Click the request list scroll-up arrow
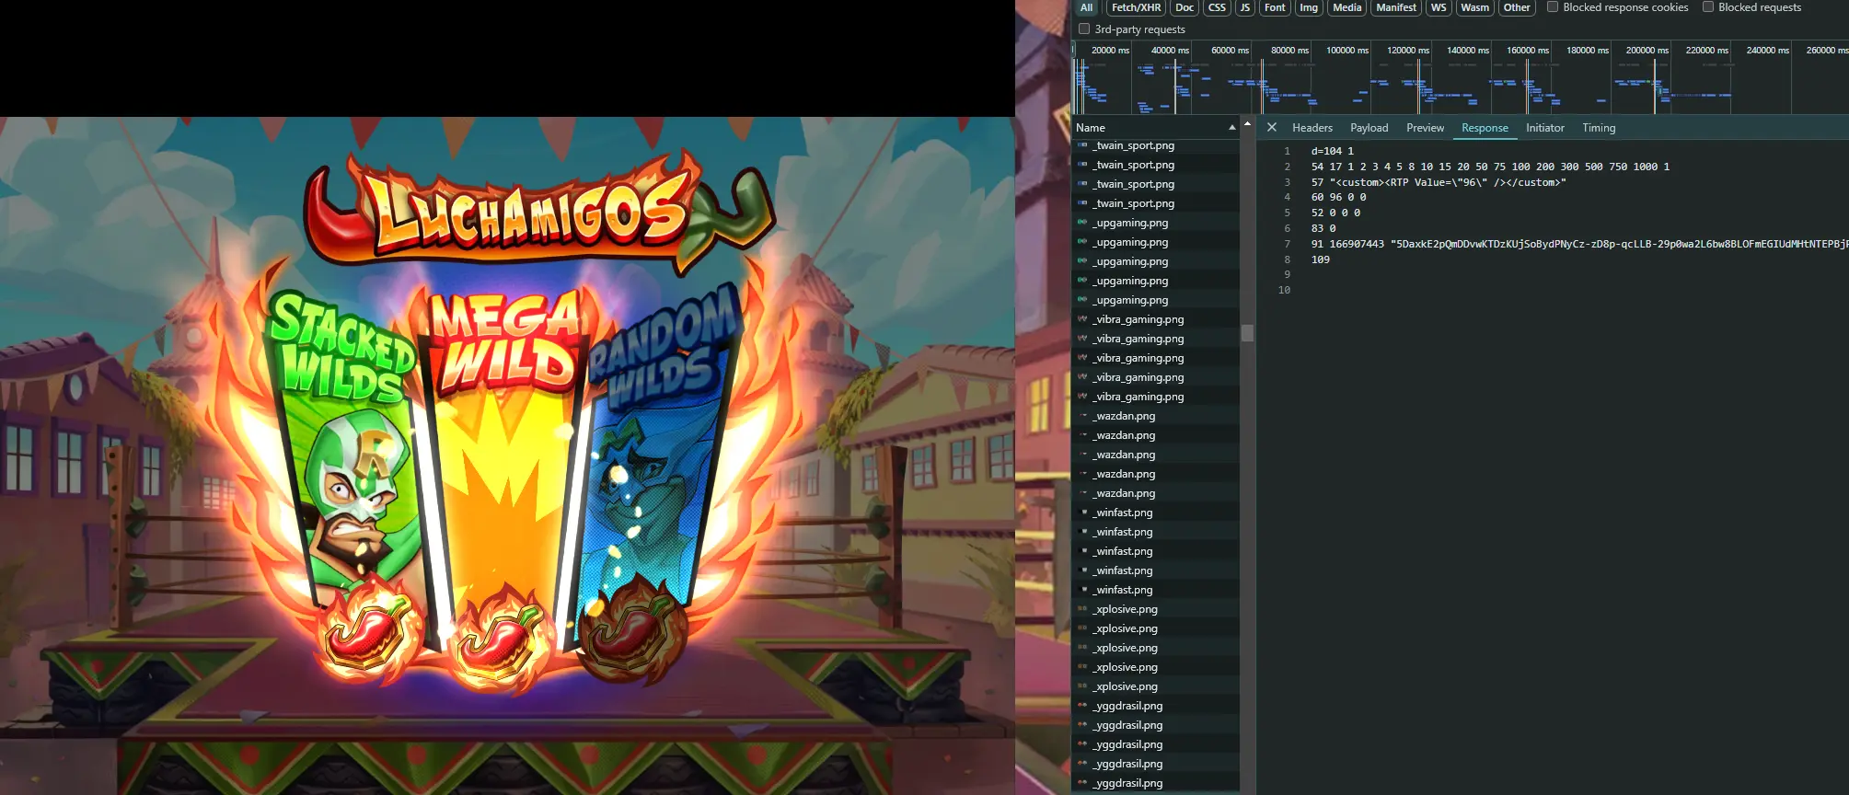The width and height of the screenshot is (1849, 795). coord(1247,123)
